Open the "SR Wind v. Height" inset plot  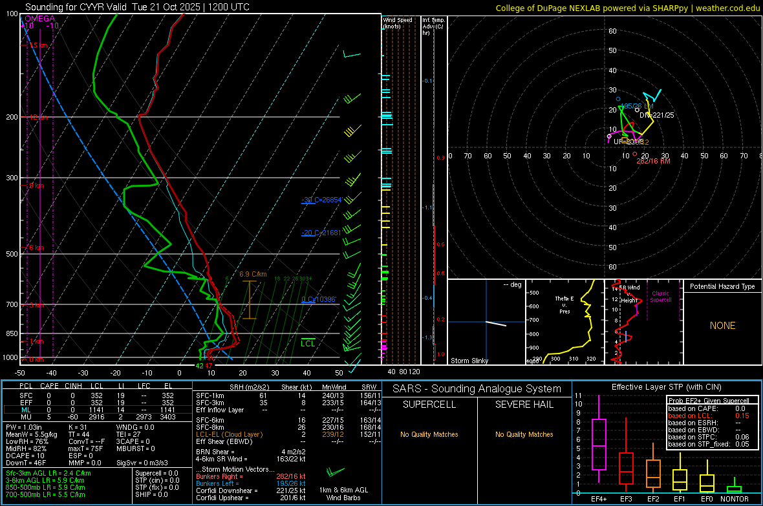tap(644, 322)
